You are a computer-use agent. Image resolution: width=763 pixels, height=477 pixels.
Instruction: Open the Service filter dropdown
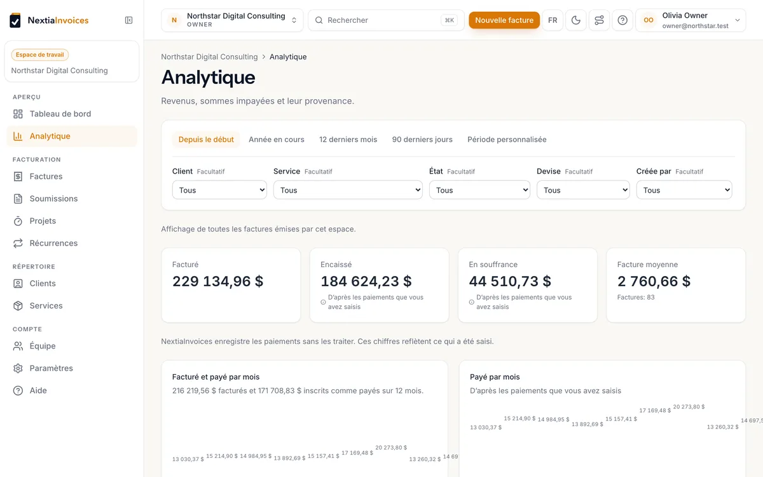[x=348, y=190]
